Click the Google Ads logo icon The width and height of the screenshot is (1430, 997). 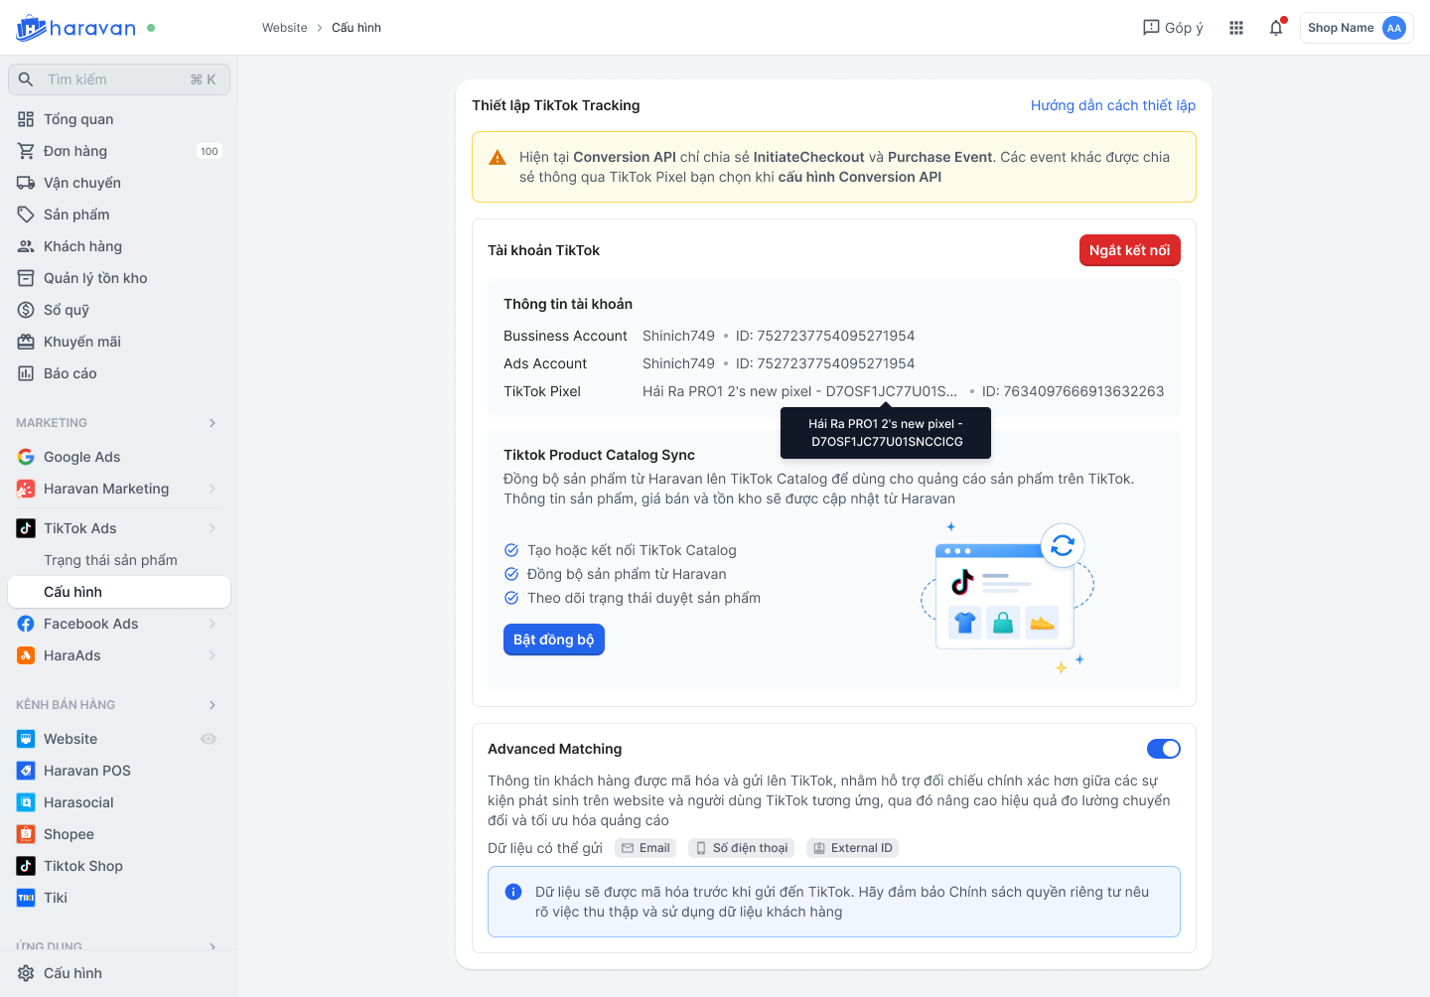(26, 457)
